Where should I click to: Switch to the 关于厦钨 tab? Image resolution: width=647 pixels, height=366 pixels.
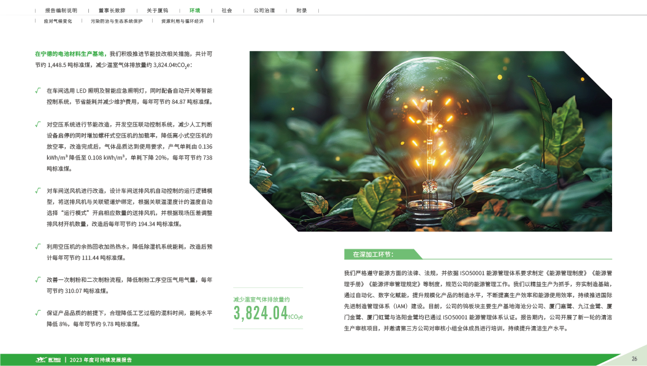coord(156,10)
